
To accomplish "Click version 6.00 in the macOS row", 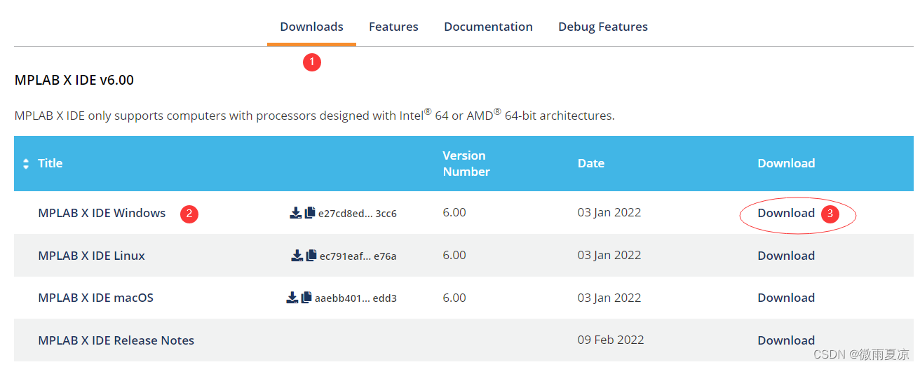I will [454, 298].
